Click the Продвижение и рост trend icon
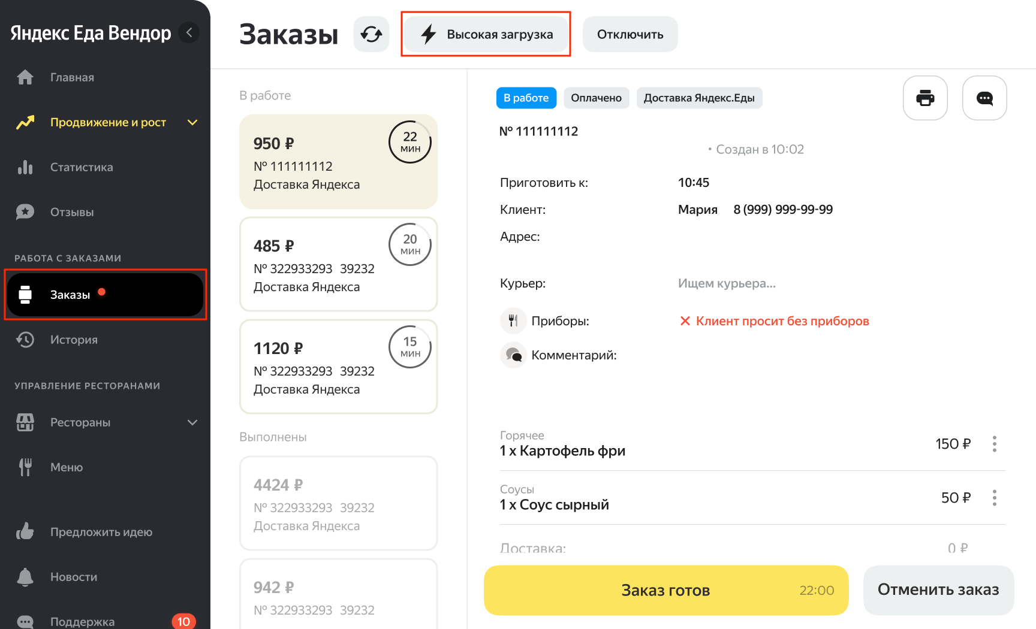1036x629 pixels. click(25, 122)
